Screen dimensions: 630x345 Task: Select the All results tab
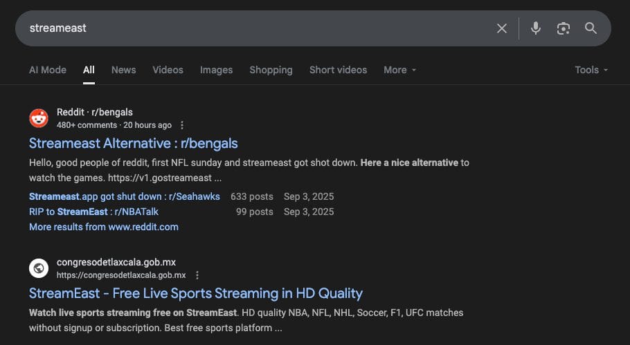tap(89, 70)
